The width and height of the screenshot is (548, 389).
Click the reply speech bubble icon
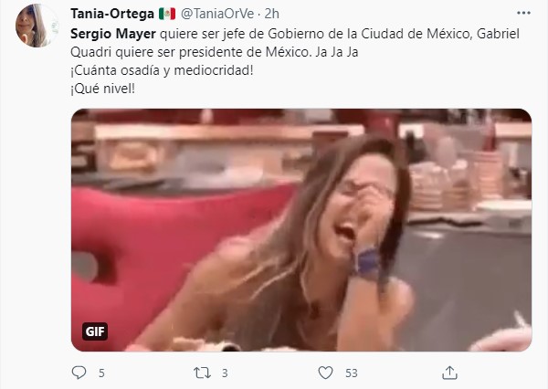click(x=79, y=373)
